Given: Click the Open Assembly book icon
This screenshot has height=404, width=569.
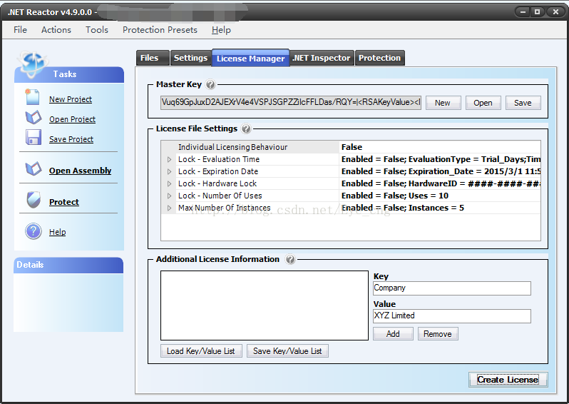Looking at the screenshot, I should (x=34, y=169).
